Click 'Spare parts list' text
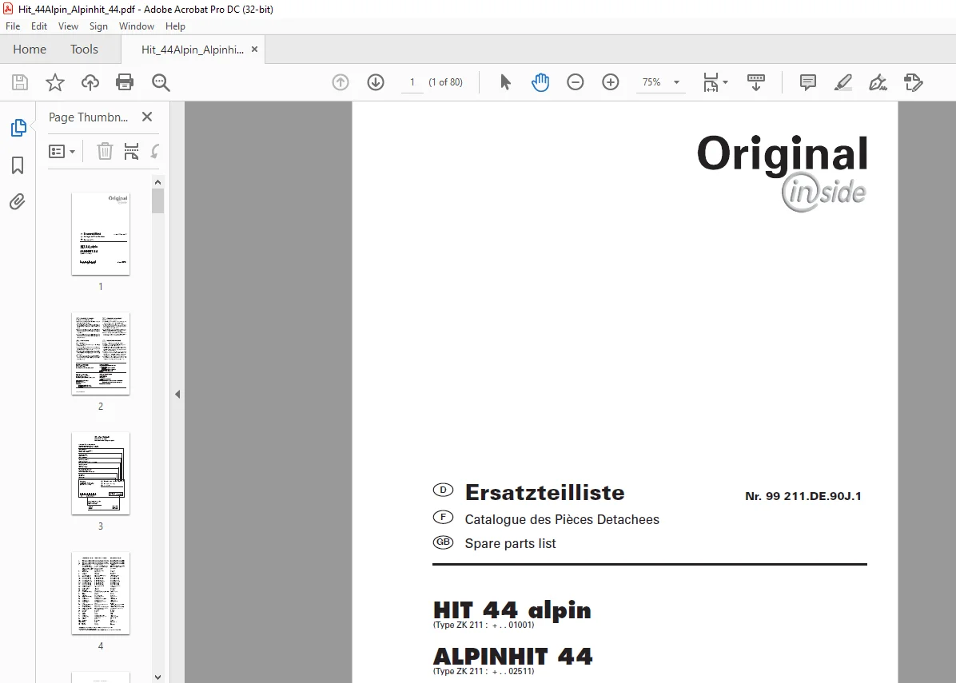Image resolution: width=956 pixels, height=683 pixels. tap(510, 543)
